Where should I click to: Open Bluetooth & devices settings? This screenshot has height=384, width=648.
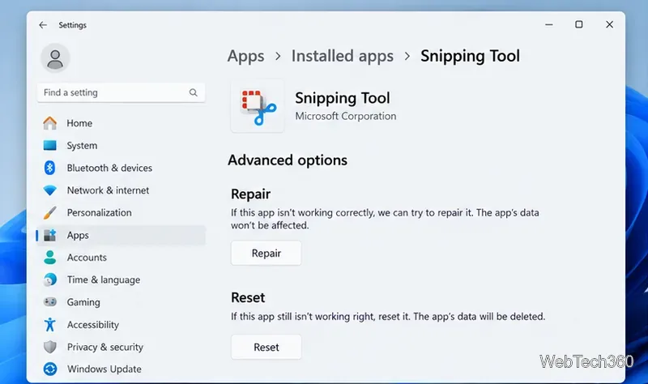[x=121, y=168]
